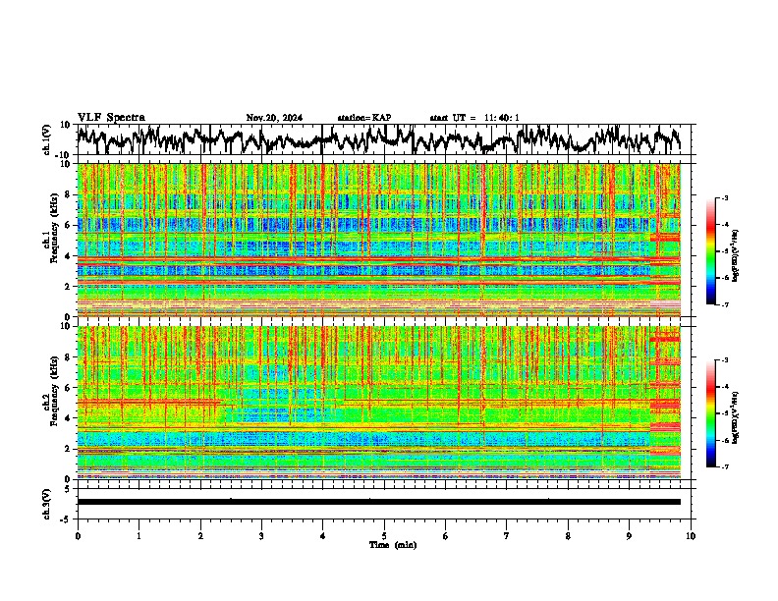Image resolution: width=778 pixels, height=601 pixels.
Task: Select the date text "Nov.20, 2024"
Action: [x=274, y=118]
